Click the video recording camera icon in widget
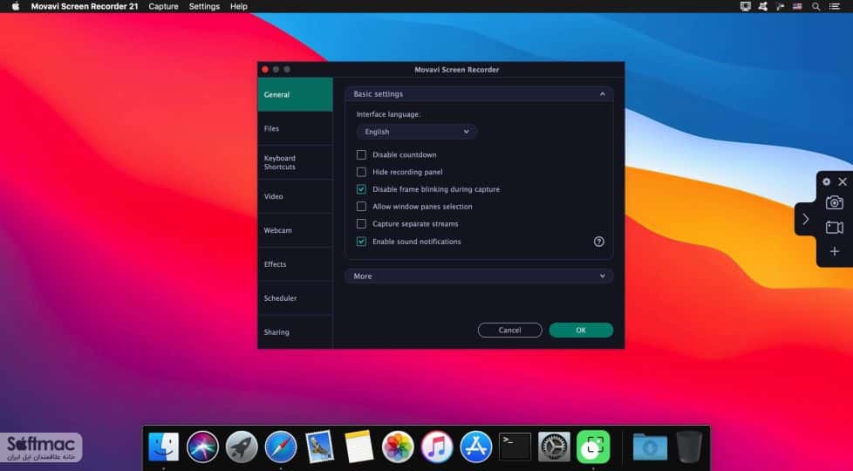 pyautogui.click(x=834, y=228)
